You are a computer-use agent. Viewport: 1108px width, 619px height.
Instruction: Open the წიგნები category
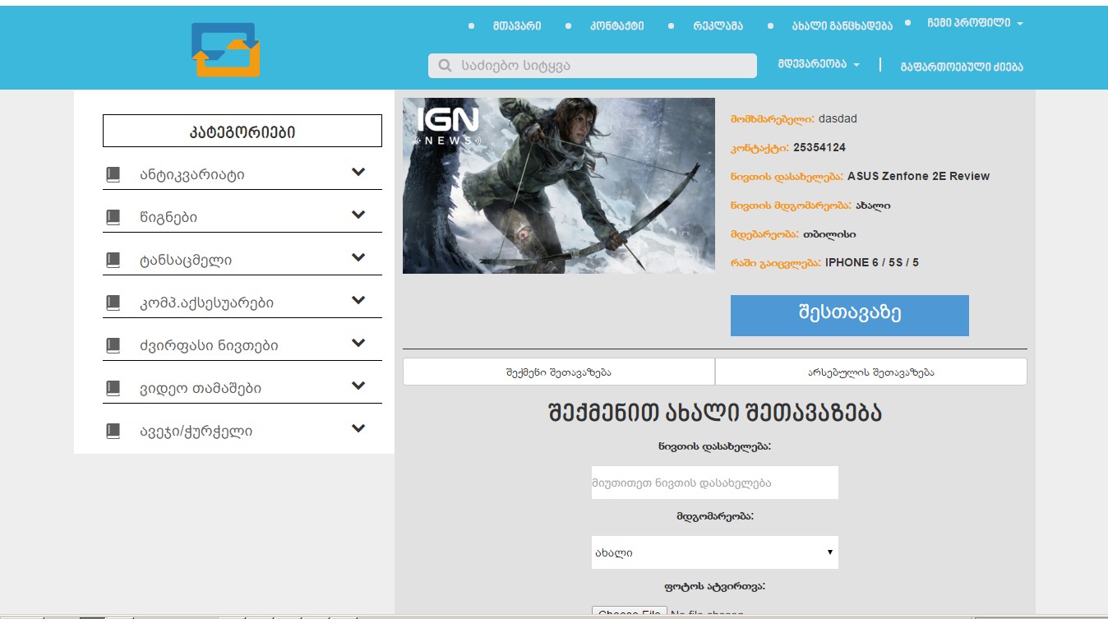[169, 217]
